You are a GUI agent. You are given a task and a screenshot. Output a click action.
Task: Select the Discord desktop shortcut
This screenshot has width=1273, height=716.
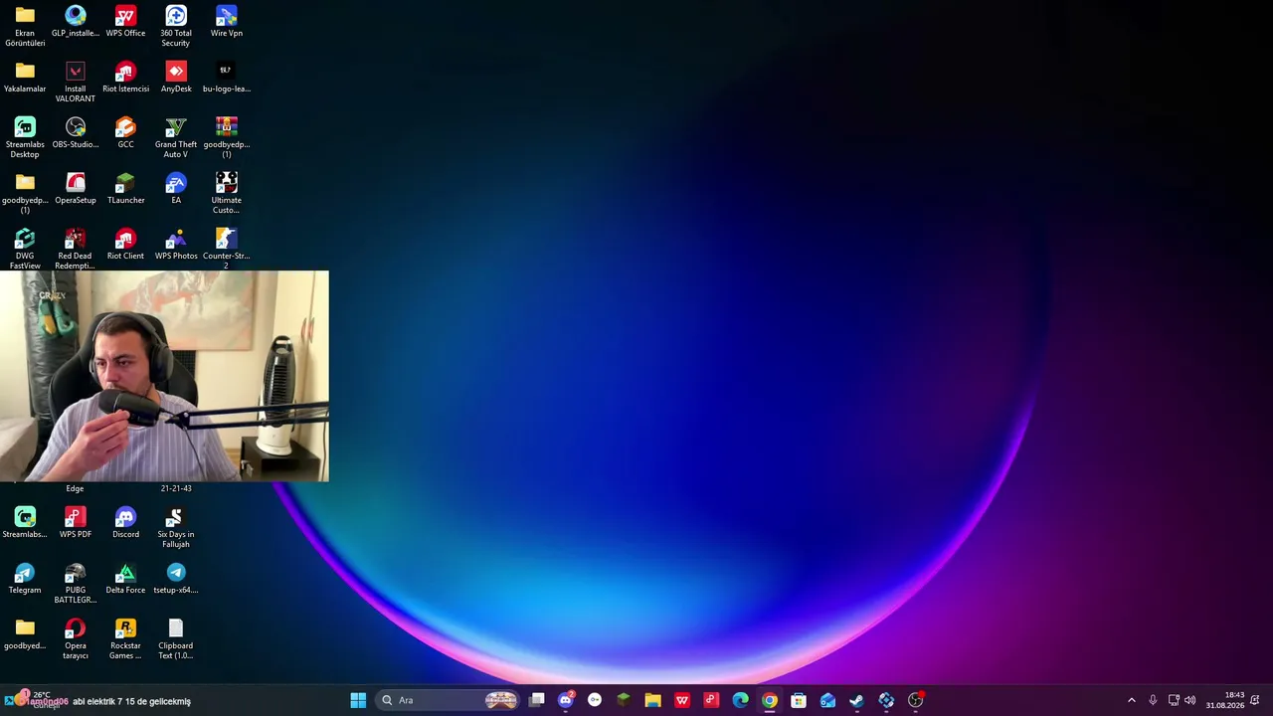[x=125, y=523]
